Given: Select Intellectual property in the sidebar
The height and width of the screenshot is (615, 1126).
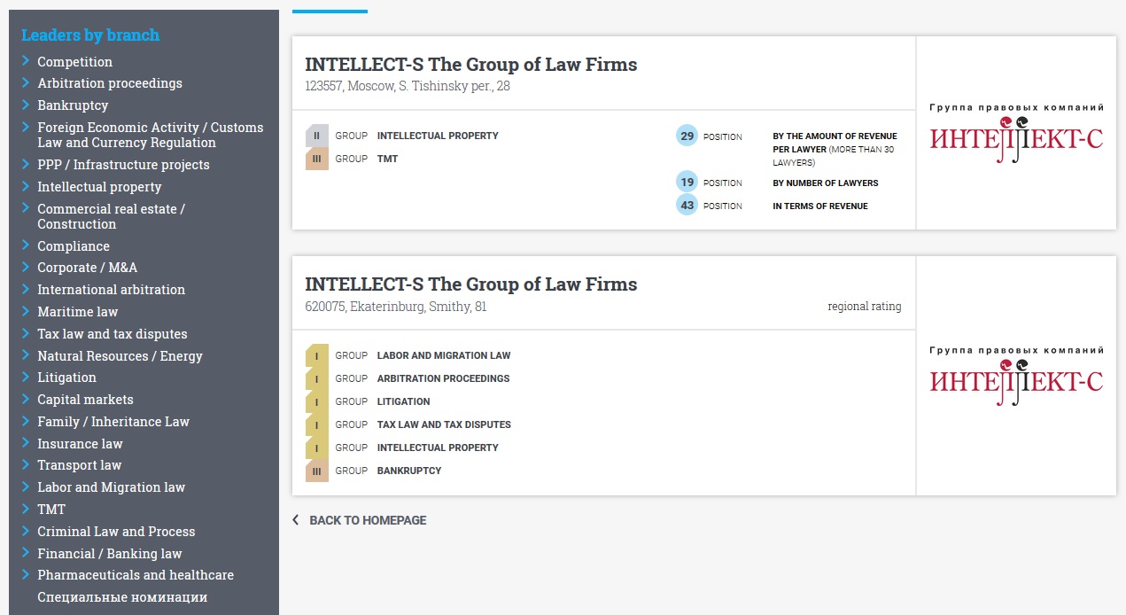Looking at the screenshot, I should (99, 187).
